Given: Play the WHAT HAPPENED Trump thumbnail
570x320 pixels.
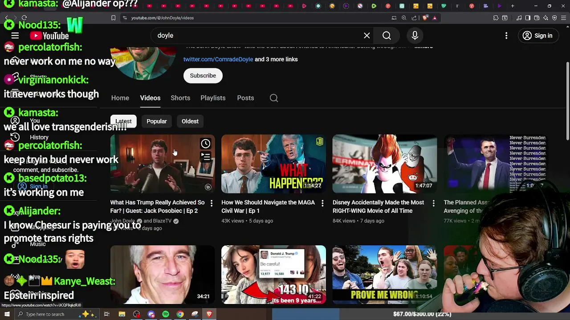Looking at the screenshot, I should tap(273, 164).
